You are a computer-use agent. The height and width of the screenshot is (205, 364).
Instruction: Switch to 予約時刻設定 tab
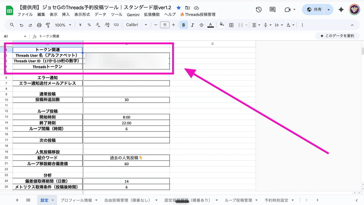coord(276,200)
